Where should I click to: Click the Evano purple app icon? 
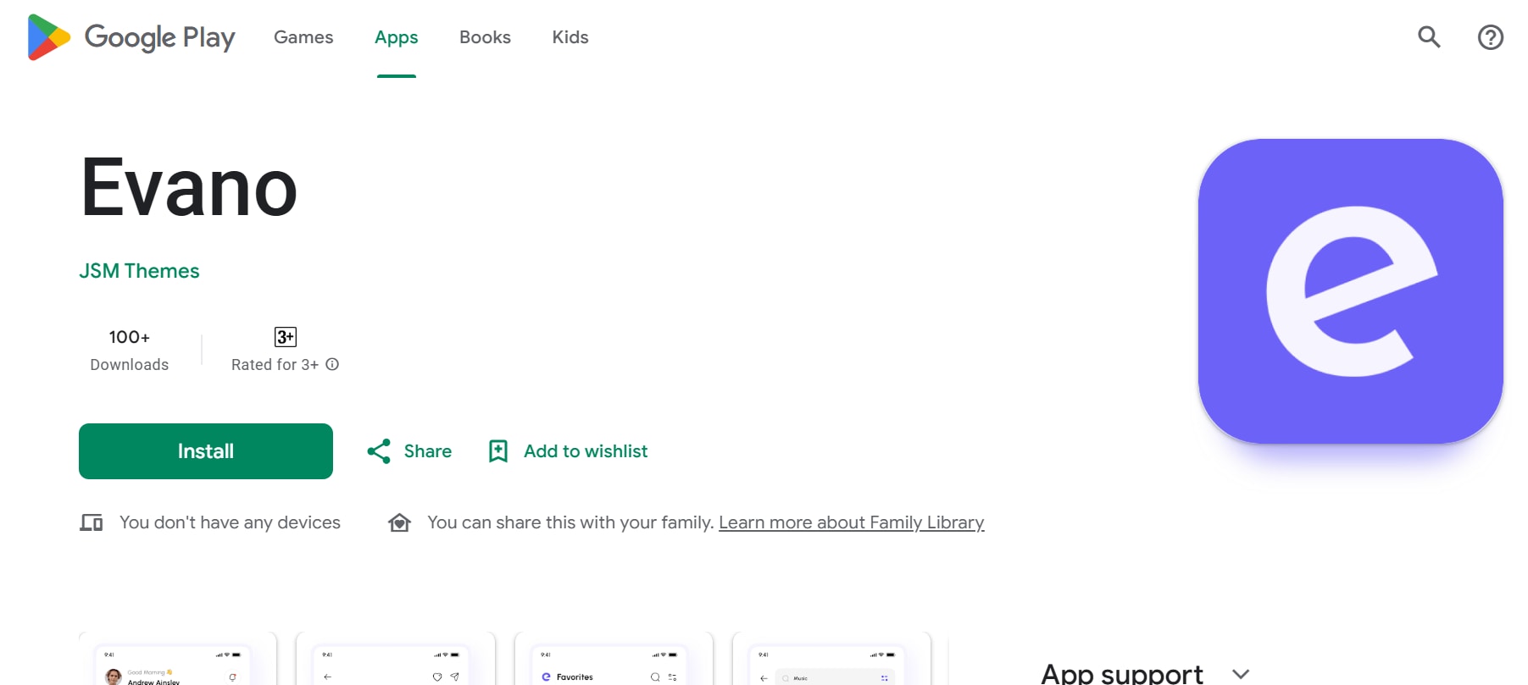tap(1350, 291)
